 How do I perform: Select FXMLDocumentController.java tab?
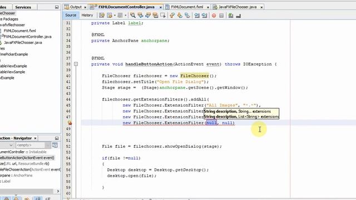126,7
